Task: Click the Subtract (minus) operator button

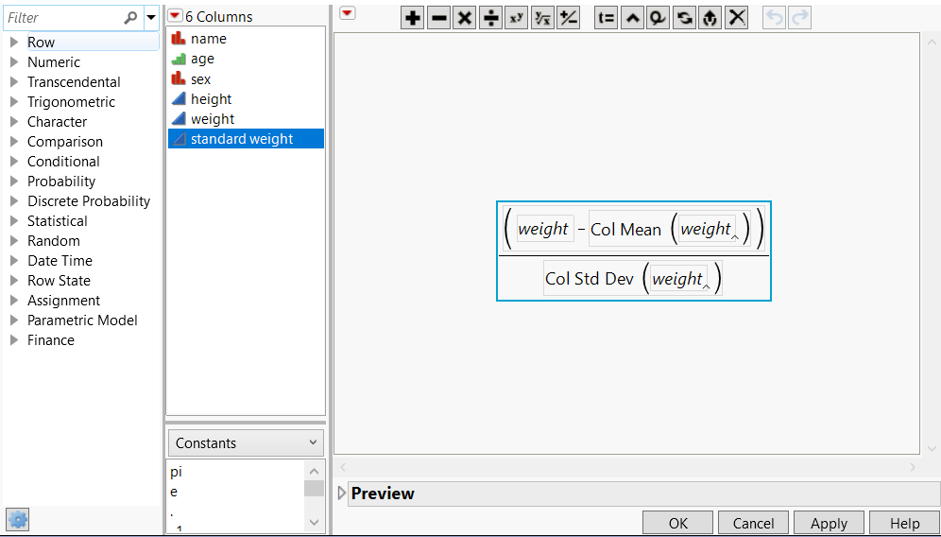Action: click(438, 18)
